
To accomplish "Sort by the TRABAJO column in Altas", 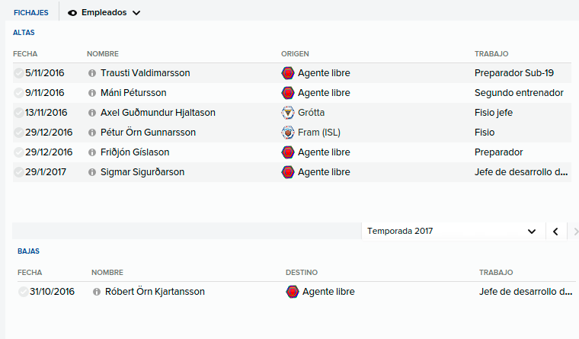I will [491, 54].
